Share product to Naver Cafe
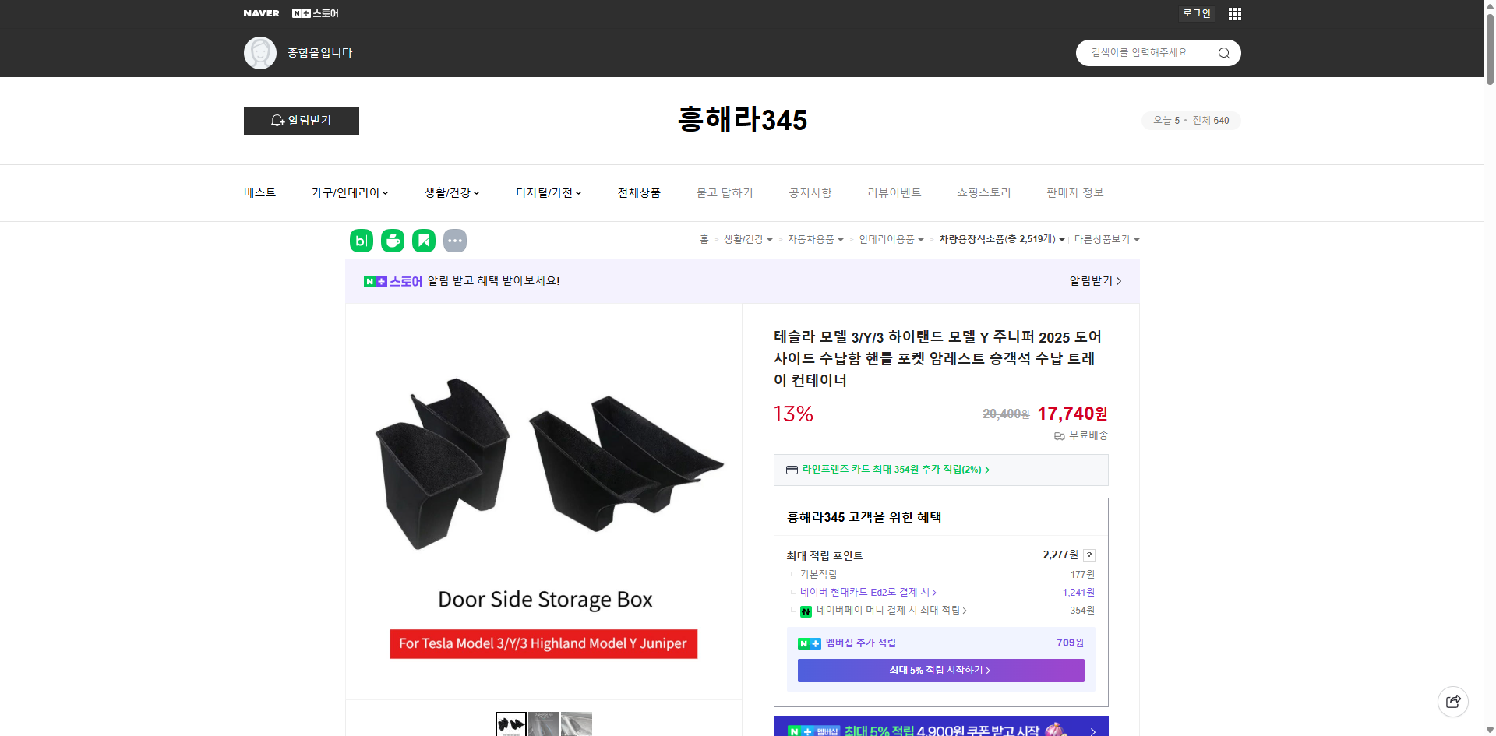 (392, 241)
